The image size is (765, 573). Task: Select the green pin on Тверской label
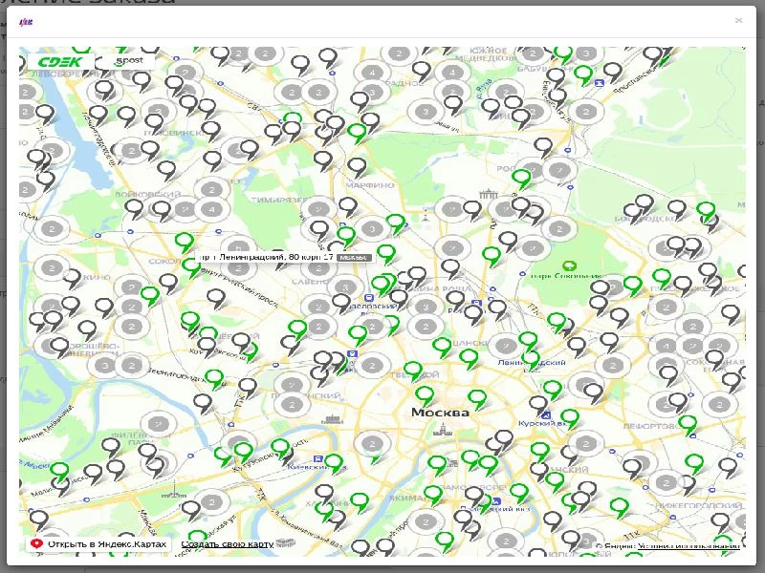(x=413, y=371)
